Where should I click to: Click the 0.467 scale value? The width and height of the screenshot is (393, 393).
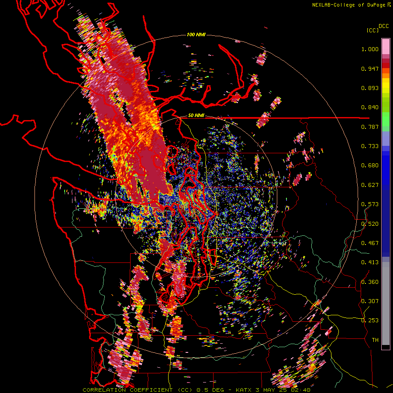pyautogui.click(x=370, y=243)
